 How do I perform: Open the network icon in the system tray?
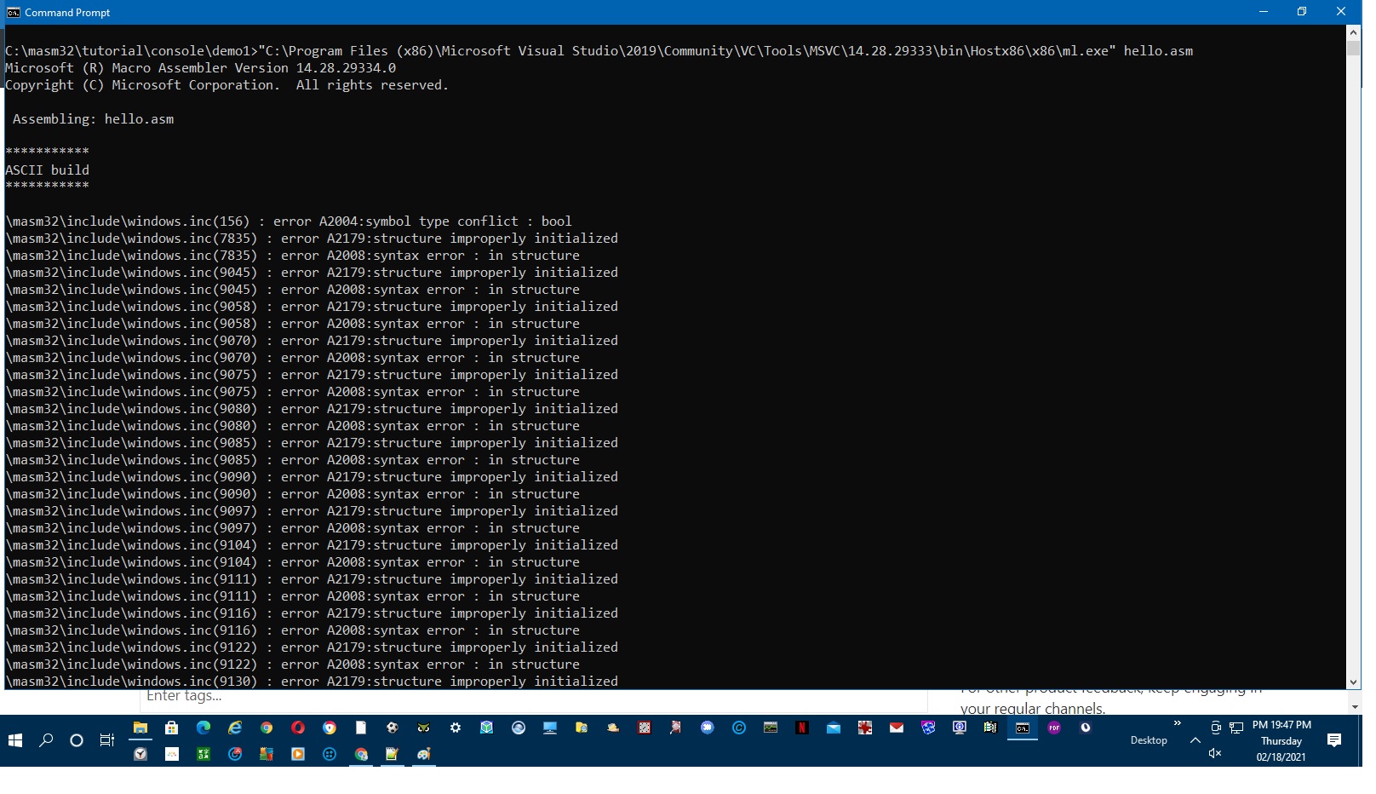(1236, 728)
